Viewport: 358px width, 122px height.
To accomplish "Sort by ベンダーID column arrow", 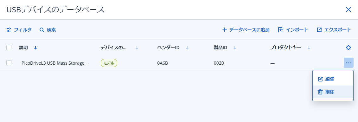I will pyautogui.click(x=187, y=48).
